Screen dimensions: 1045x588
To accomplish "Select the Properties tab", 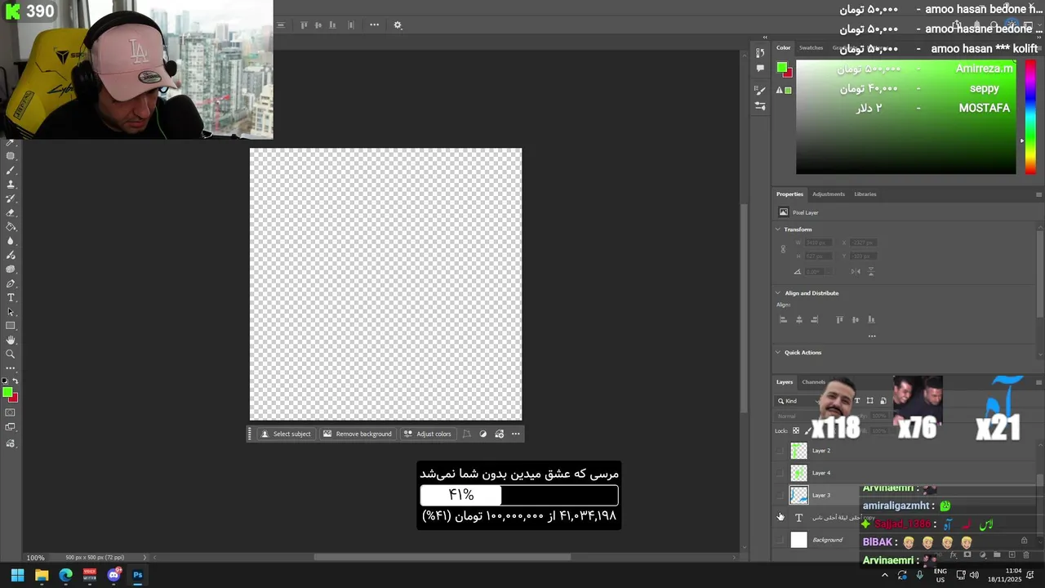I will click(789, 194).
